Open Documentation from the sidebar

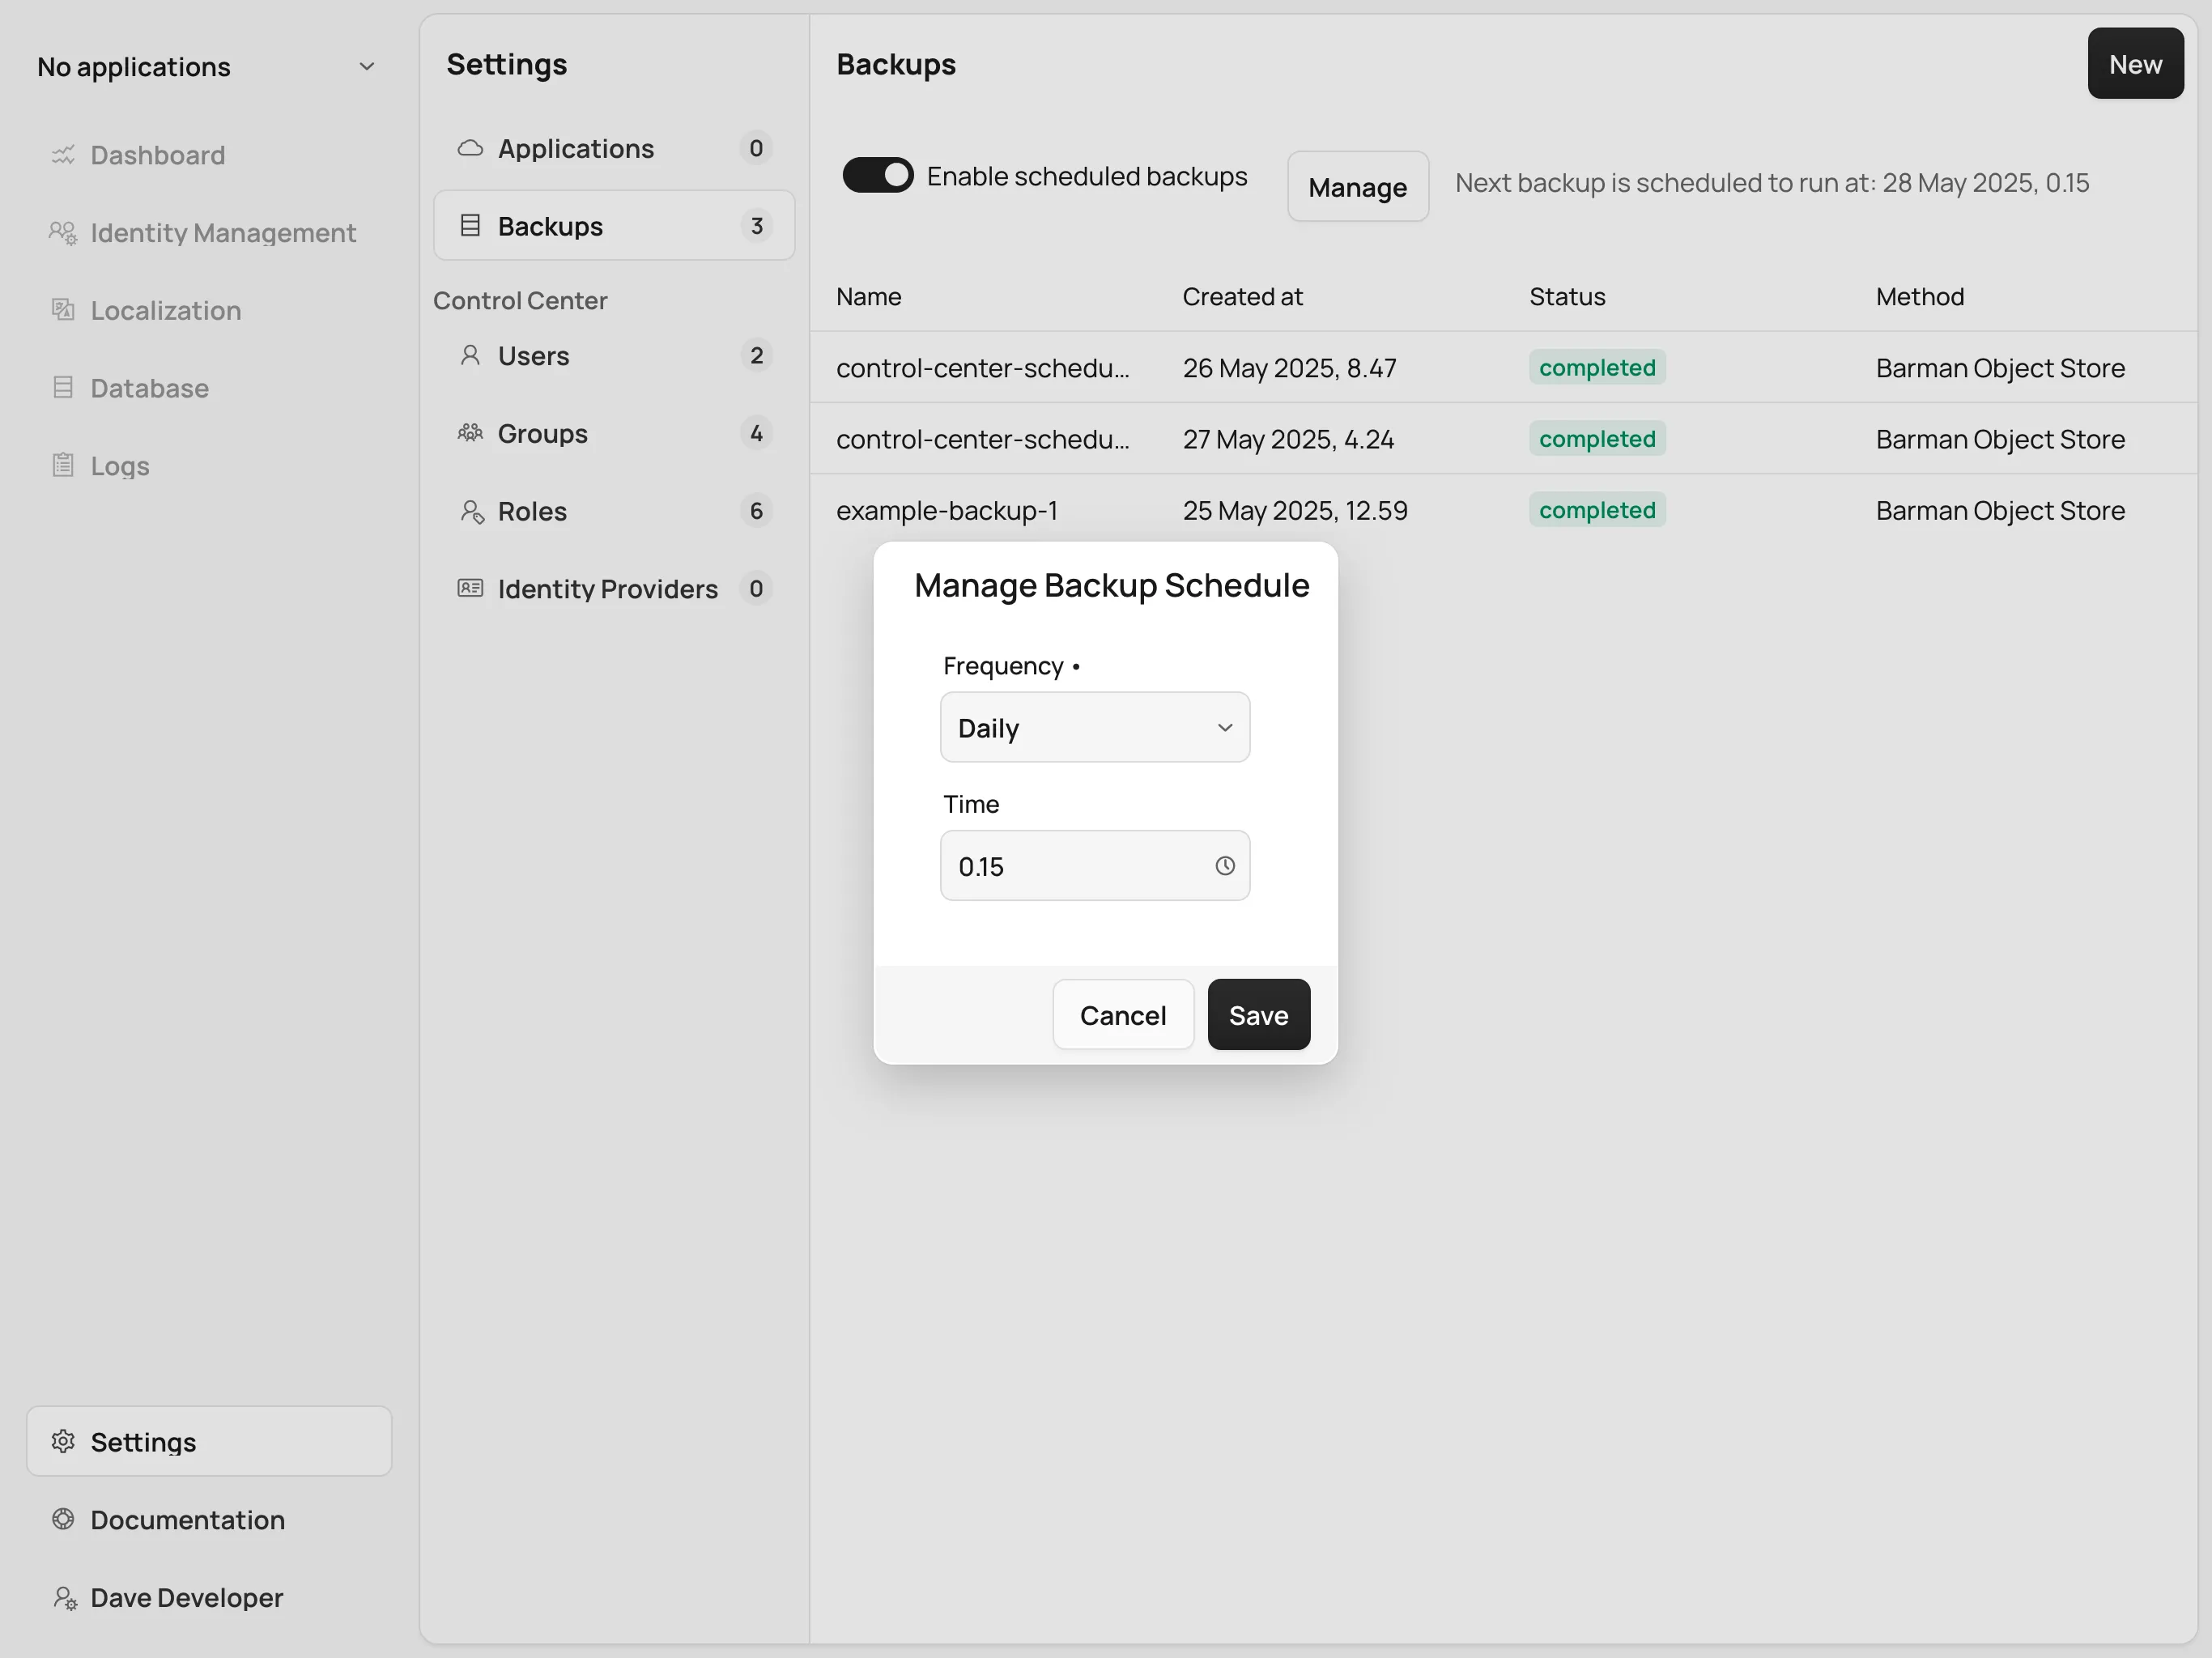[186, 1519]
